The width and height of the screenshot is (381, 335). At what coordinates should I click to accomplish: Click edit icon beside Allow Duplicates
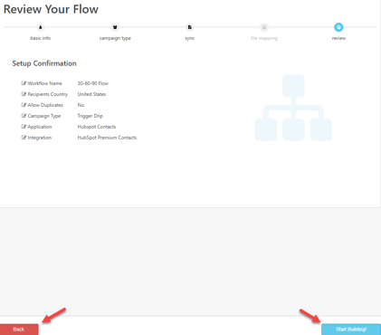24,105
